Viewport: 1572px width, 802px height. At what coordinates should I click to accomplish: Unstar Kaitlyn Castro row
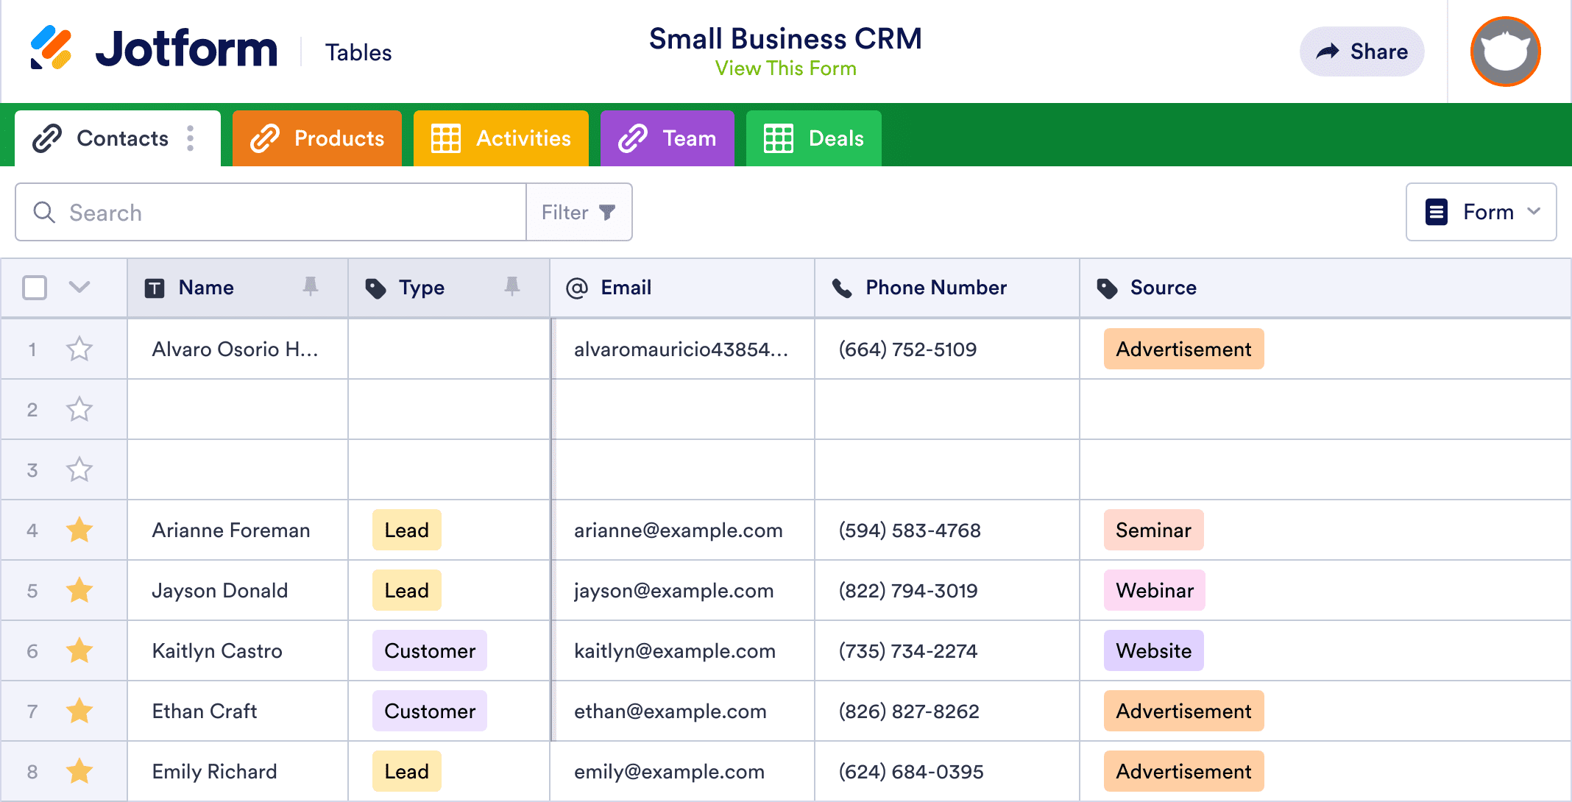79,650
